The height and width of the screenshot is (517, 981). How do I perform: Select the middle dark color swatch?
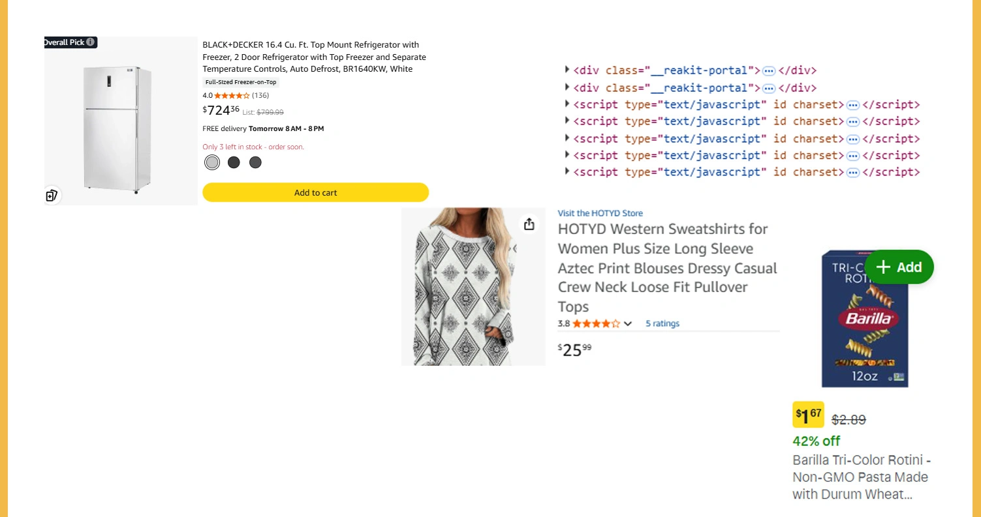pos(234,162)
